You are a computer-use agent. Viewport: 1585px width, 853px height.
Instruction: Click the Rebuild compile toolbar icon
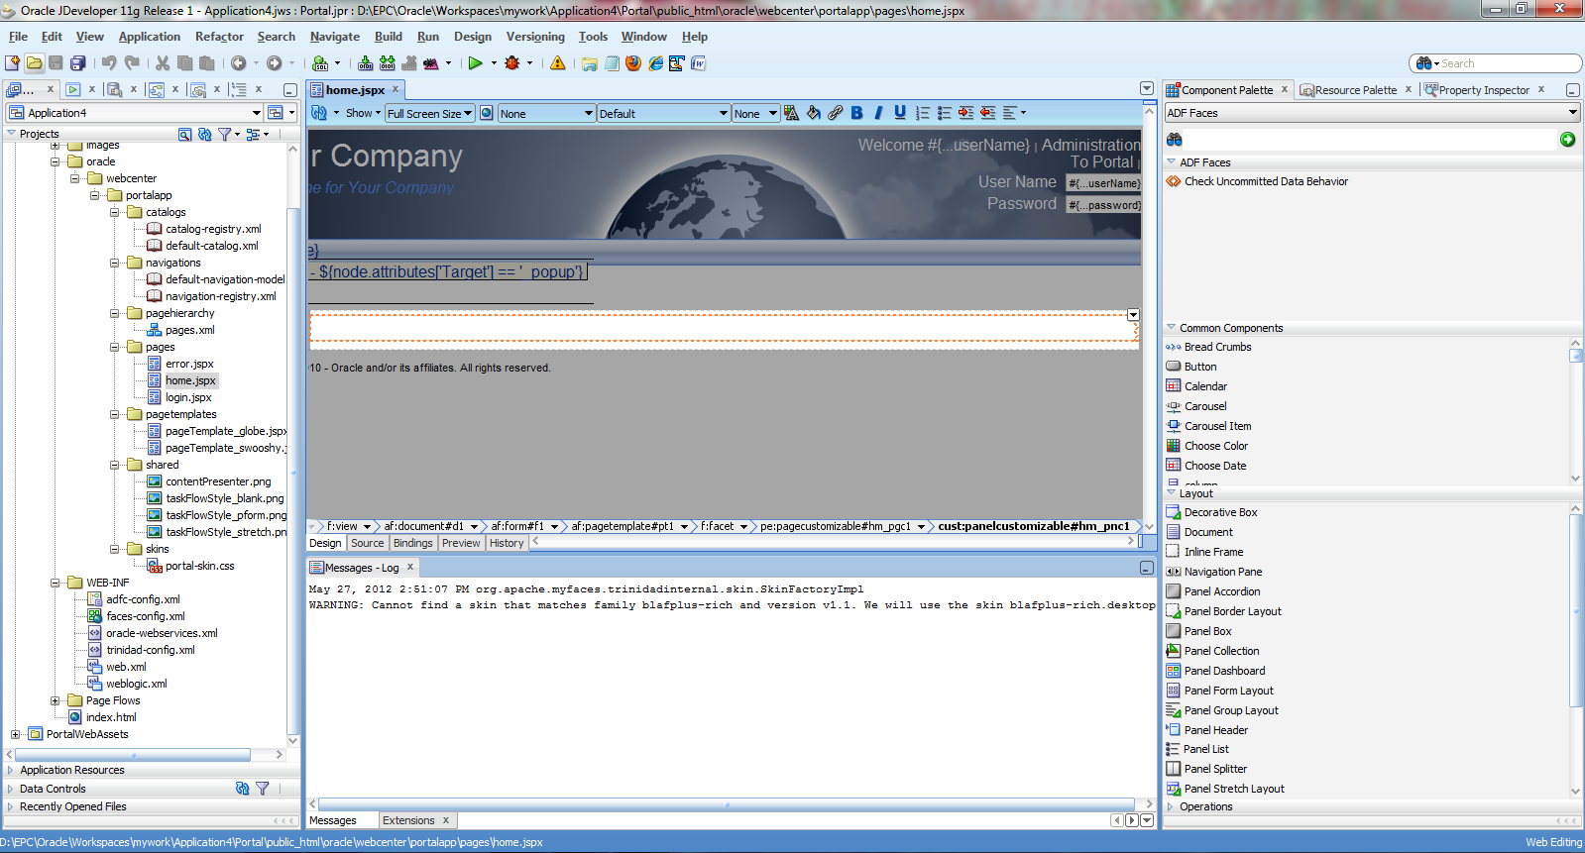click(388, 62)
